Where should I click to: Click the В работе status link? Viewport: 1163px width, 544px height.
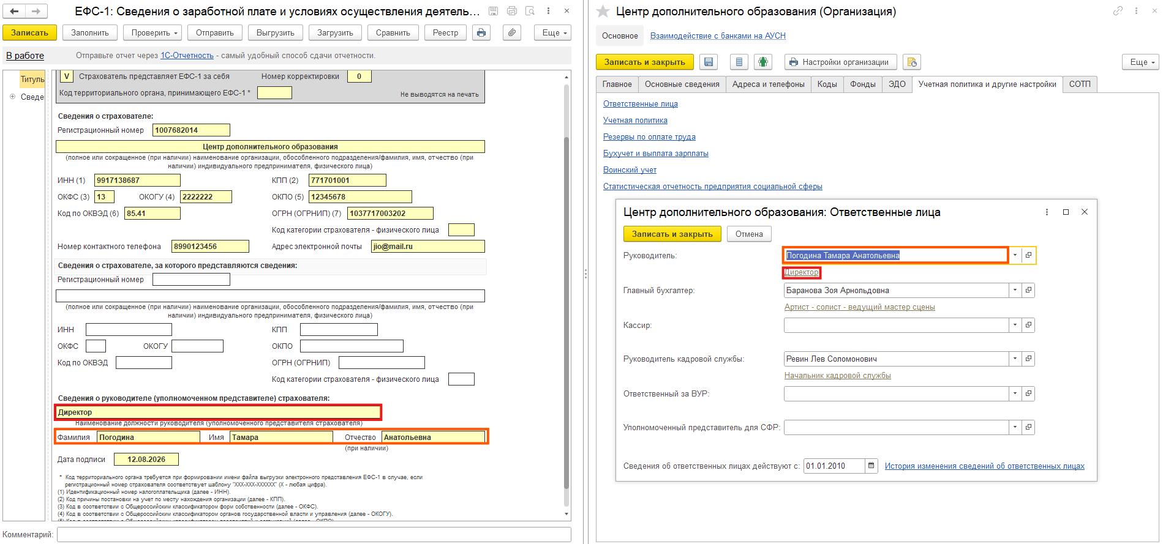tap(25, 56)
